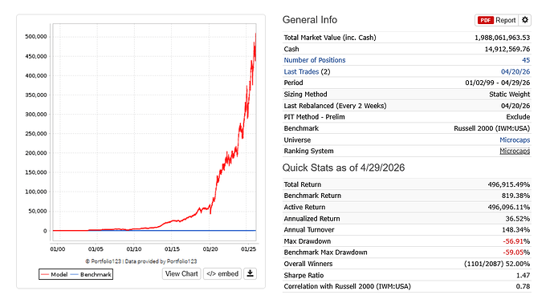This screenshot has height=295, width=554.
Task: Open the View Chart button
Action: pyautogui.click(x=181, y=273)
